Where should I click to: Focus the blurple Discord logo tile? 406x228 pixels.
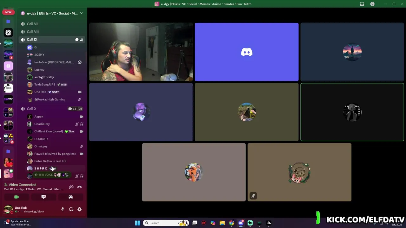(246, 52)
